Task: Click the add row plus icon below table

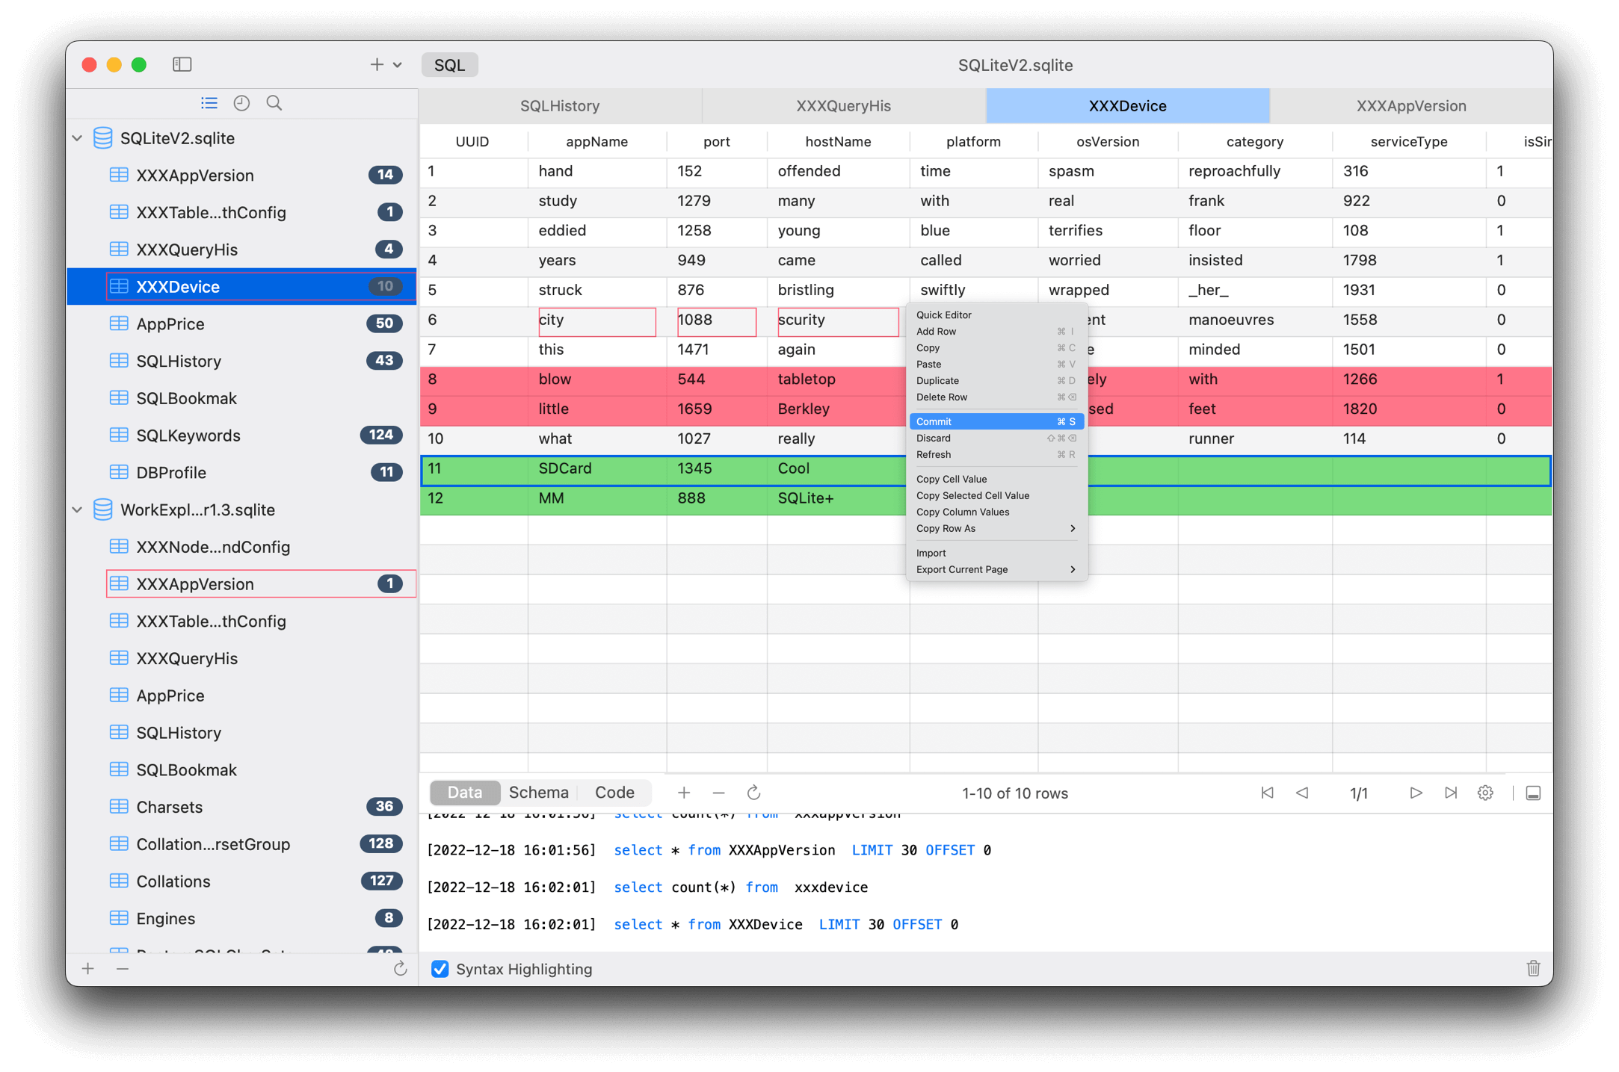Action: pos(684,793)
